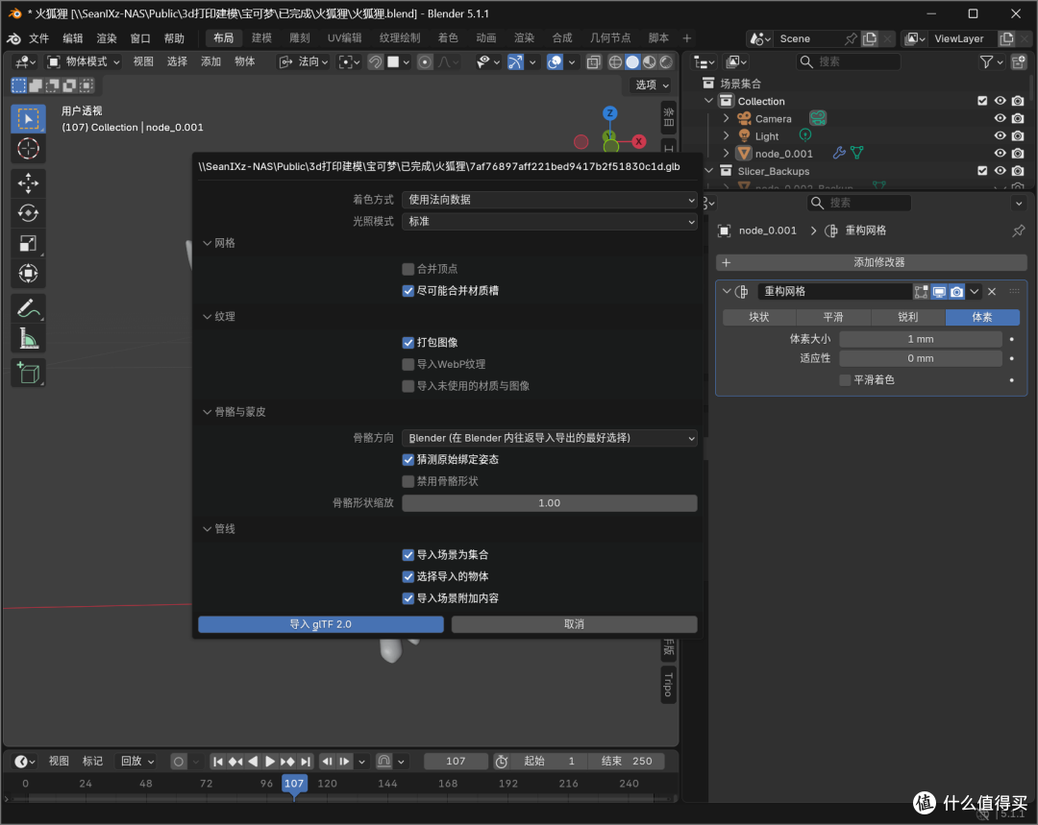
Task: Switch to solid viewport shading
Action: [x=632, y=61]
